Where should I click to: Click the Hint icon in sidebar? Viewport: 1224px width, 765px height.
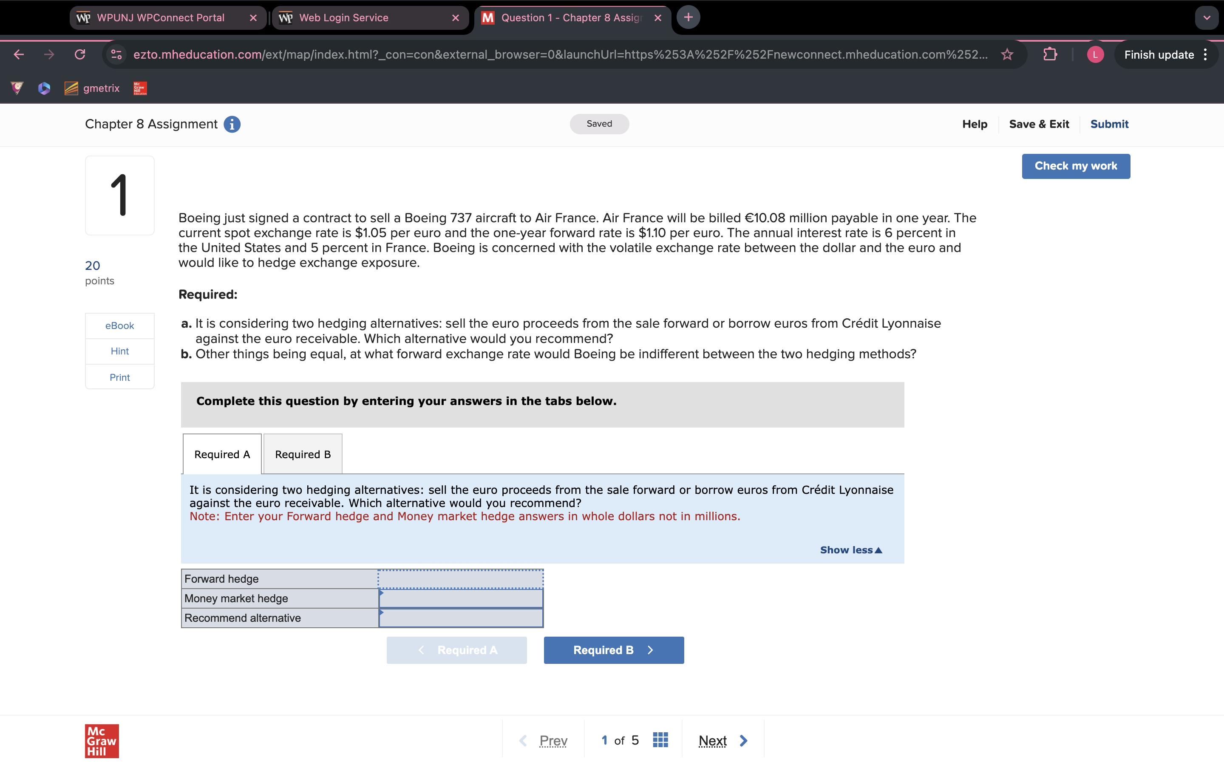pyautogui.click(x=120, y=350)
